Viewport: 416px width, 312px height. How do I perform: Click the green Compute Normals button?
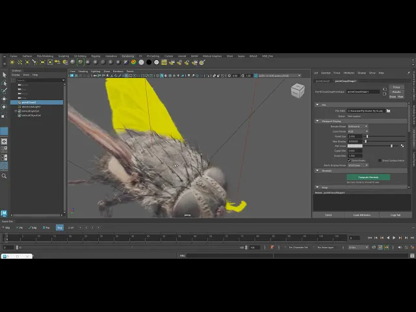pos(369,177)
